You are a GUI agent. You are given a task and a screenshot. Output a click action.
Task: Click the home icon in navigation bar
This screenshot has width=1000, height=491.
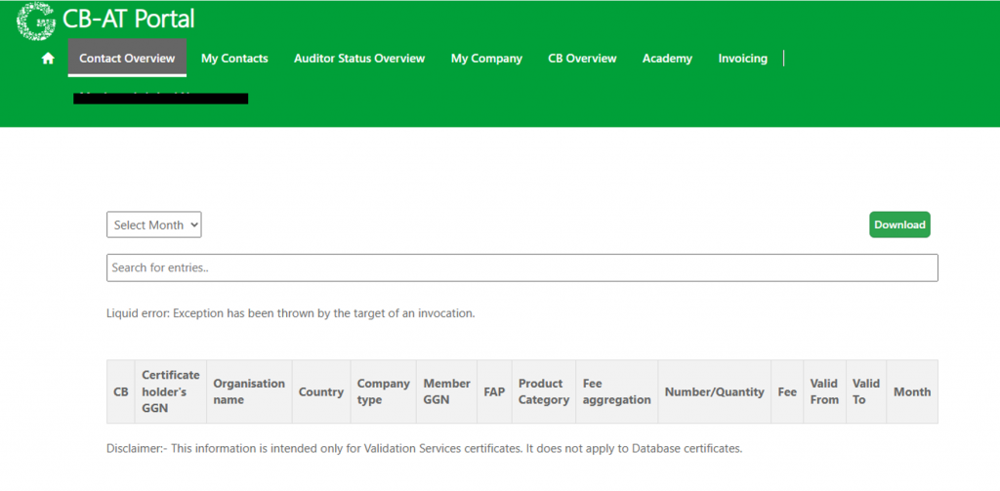click(48, 59)
